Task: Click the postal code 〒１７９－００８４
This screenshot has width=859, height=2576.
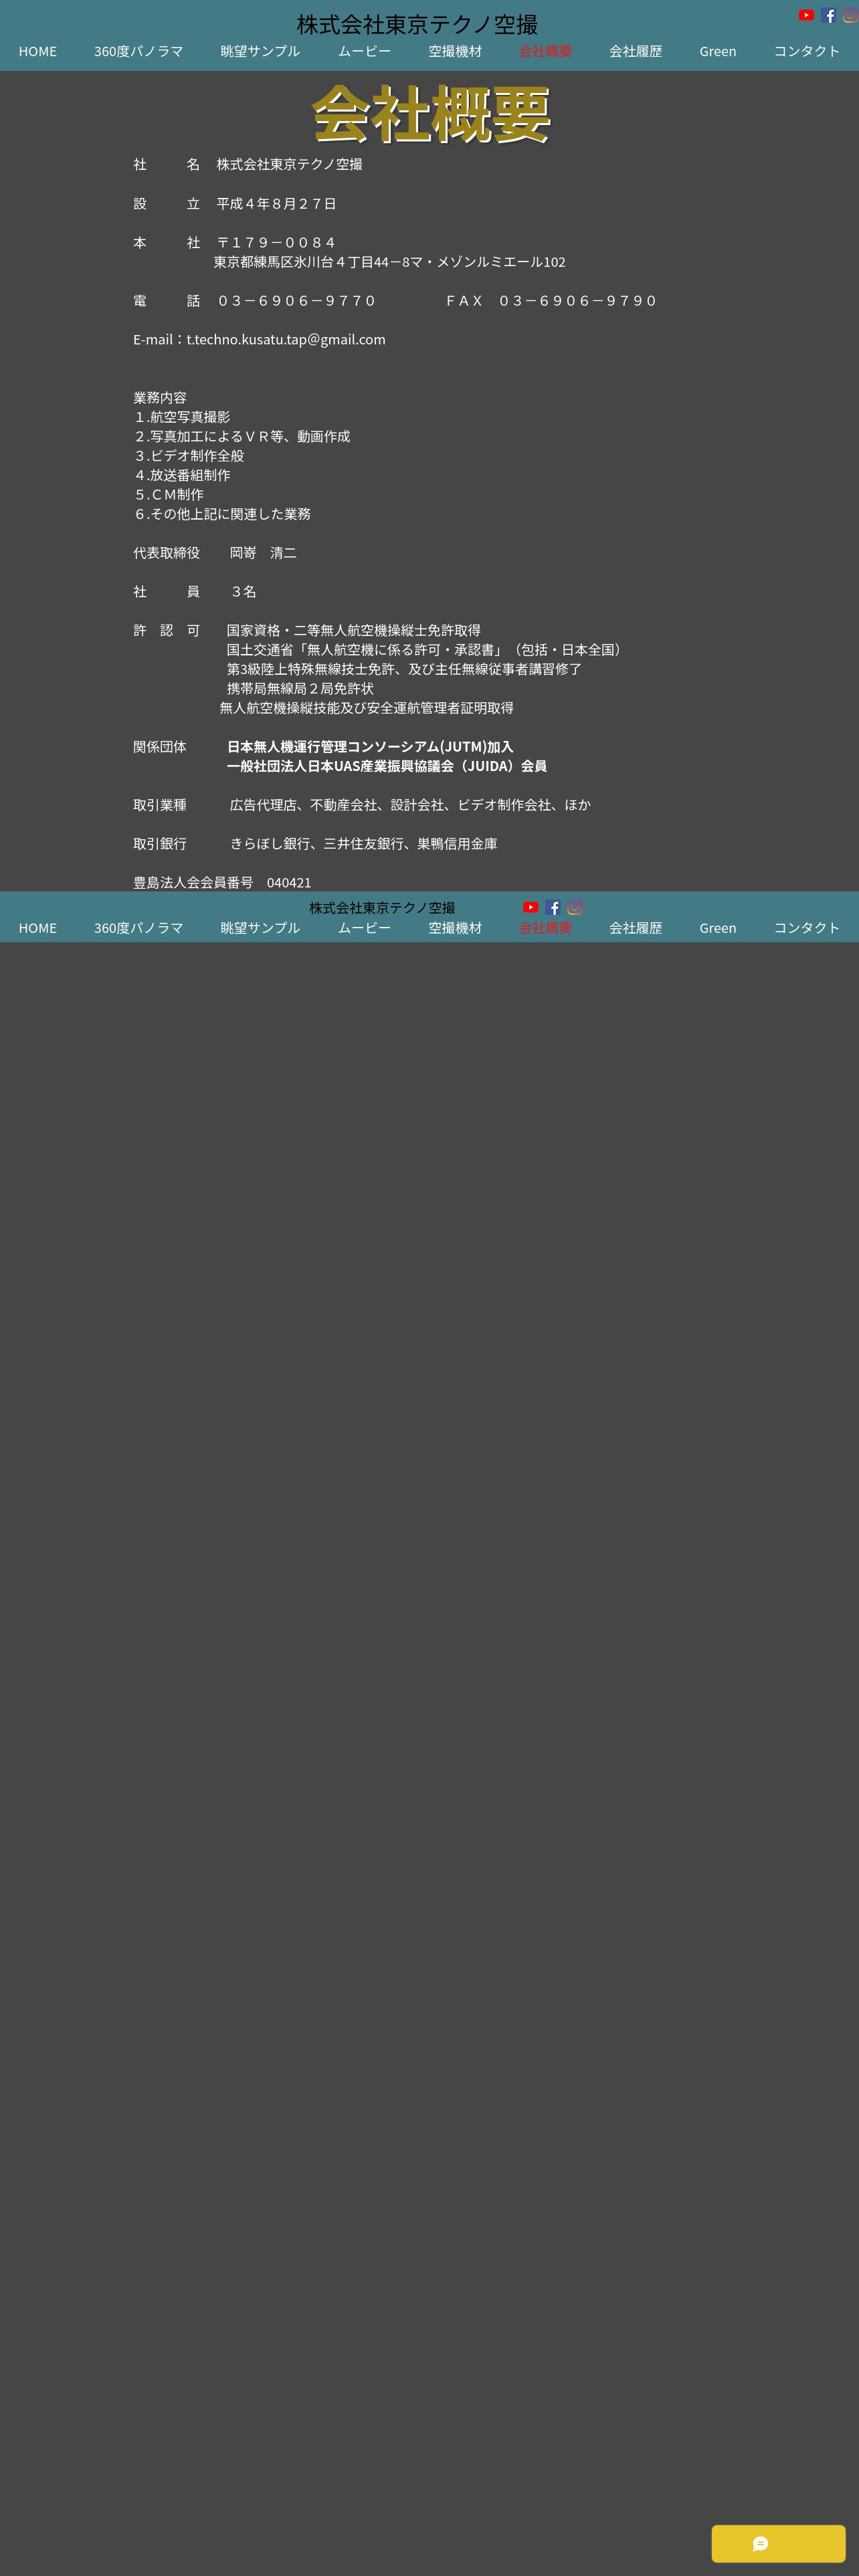Action: [x=277, y=243]
